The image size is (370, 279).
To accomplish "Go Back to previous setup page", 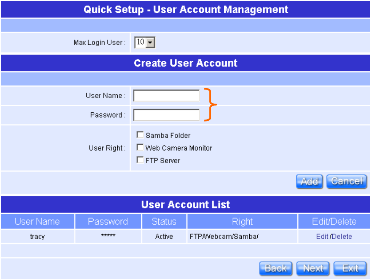I will [x=276, y=268].
